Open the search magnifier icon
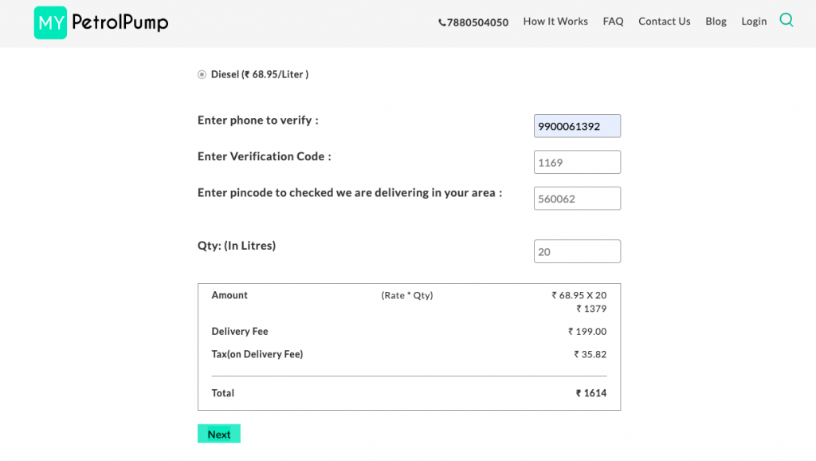 click(786, 21)
